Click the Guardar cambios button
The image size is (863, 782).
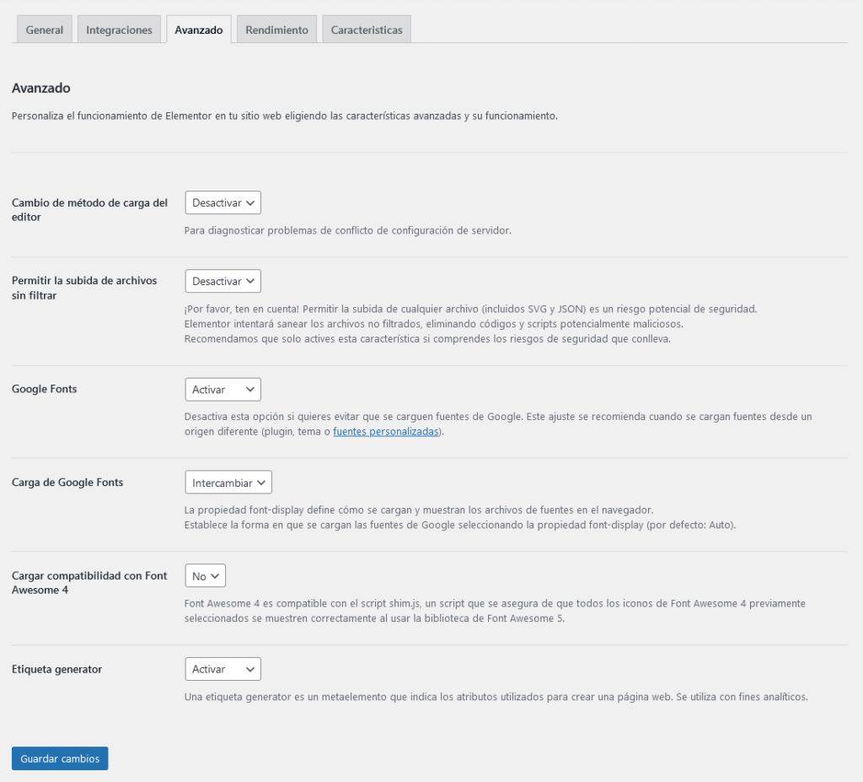tap(59, 758)
